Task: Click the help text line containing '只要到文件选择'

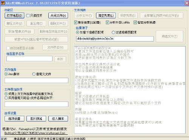Action: [x=104, y=51]
